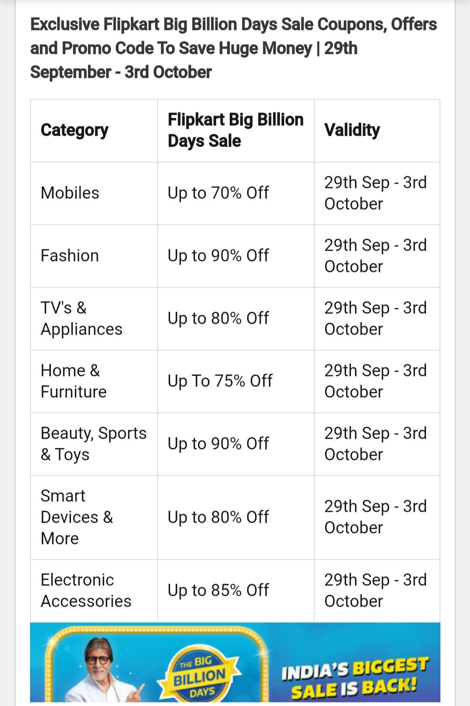Select TV's & Appliances category cell
470x706 pixels.
[x=94, y=319]
